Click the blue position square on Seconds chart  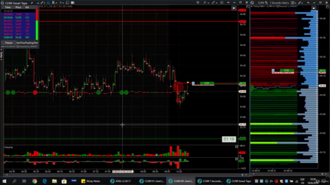273,70
